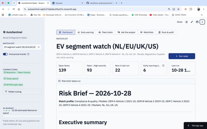This screenshot has width=207, height=129.
Task: Click the AutoSentinel logo heading
Action: [x=13, y=32]
